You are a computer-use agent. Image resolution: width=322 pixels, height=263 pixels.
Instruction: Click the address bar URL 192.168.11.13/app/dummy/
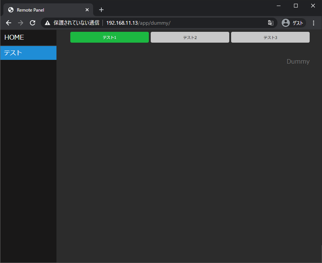click(x=138, y=23)
